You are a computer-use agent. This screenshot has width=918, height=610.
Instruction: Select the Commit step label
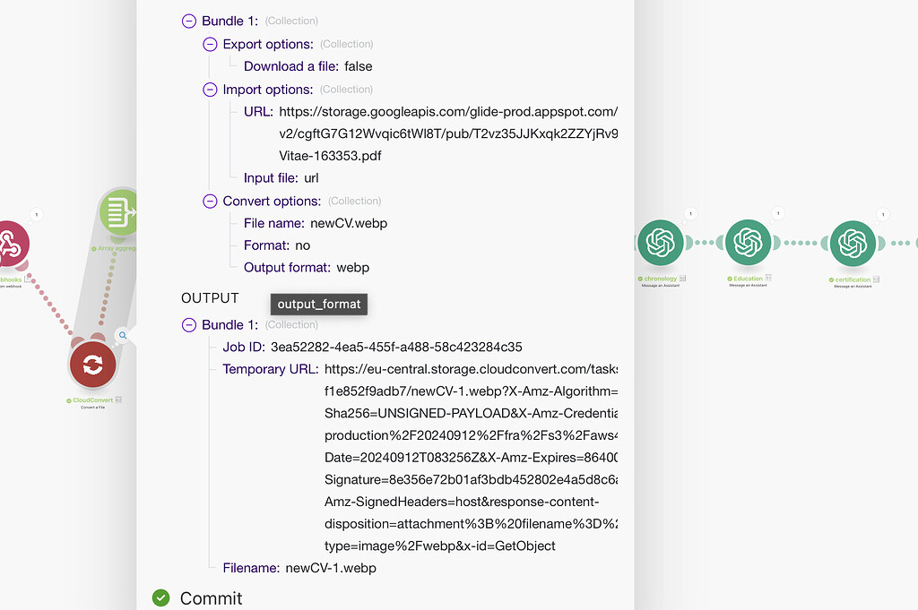(211, 597)
